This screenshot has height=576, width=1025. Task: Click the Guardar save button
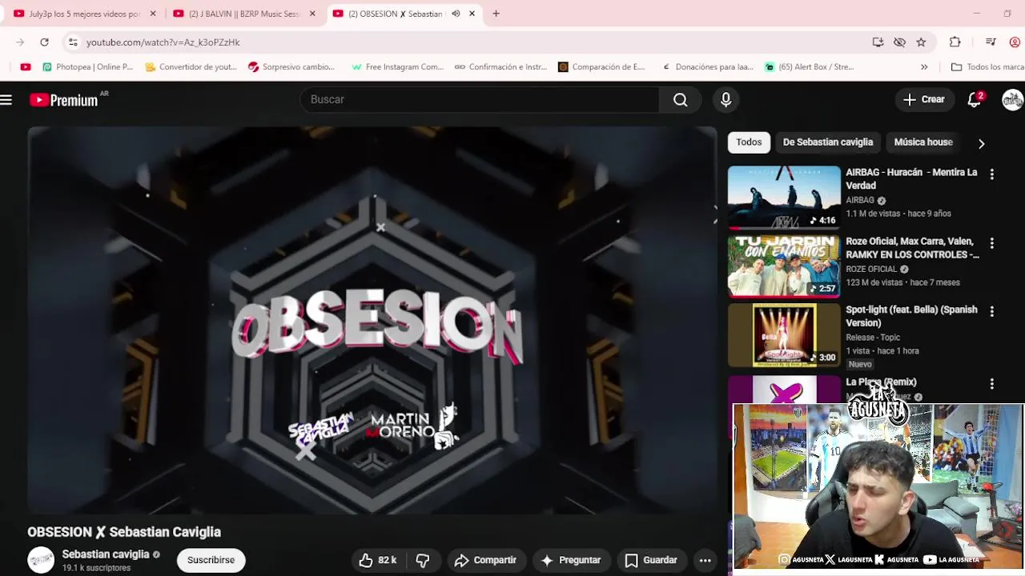click(x=651, y=560)
